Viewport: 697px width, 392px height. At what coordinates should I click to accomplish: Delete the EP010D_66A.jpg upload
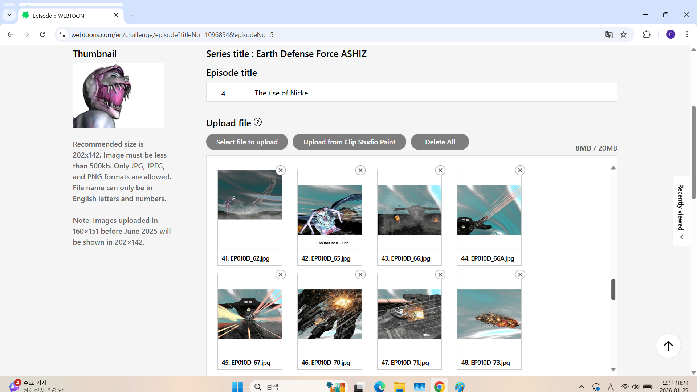[x=520, y=170]
